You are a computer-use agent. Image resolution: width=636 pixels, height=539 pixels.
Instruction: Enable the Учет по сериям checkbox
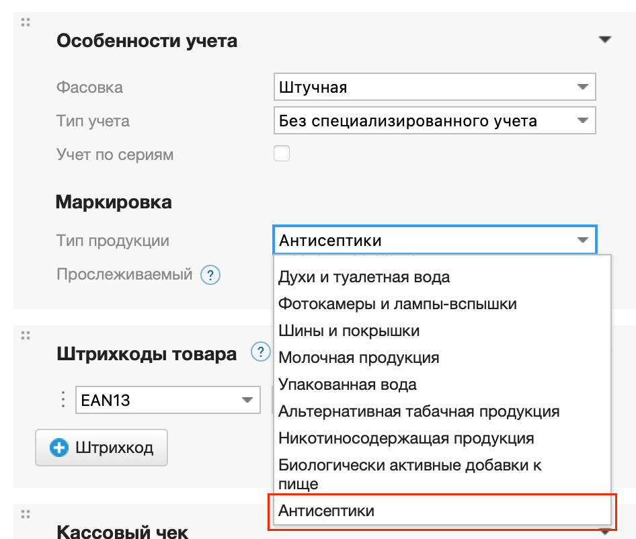click(x=282, y=153)
